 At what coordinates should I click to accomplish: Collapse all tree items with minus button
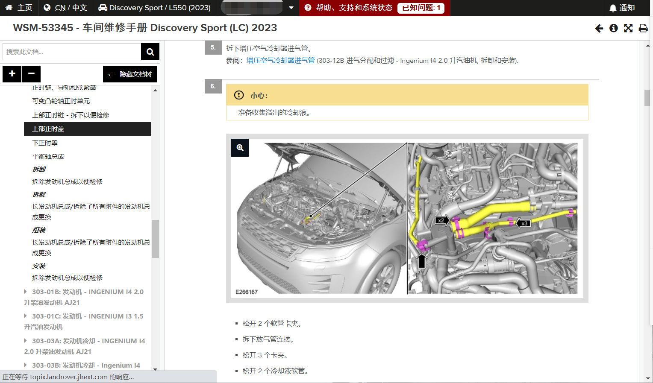click(x=31, y=74)
